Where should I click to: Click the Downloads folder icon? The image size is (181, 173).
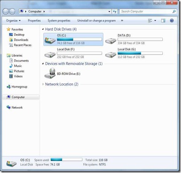click(11, 40)
